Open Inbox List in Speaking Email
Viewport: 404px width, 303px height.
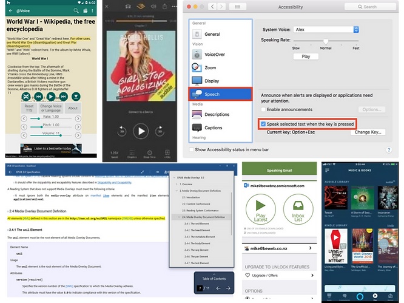pyautogui.click(x=298, y=209)
